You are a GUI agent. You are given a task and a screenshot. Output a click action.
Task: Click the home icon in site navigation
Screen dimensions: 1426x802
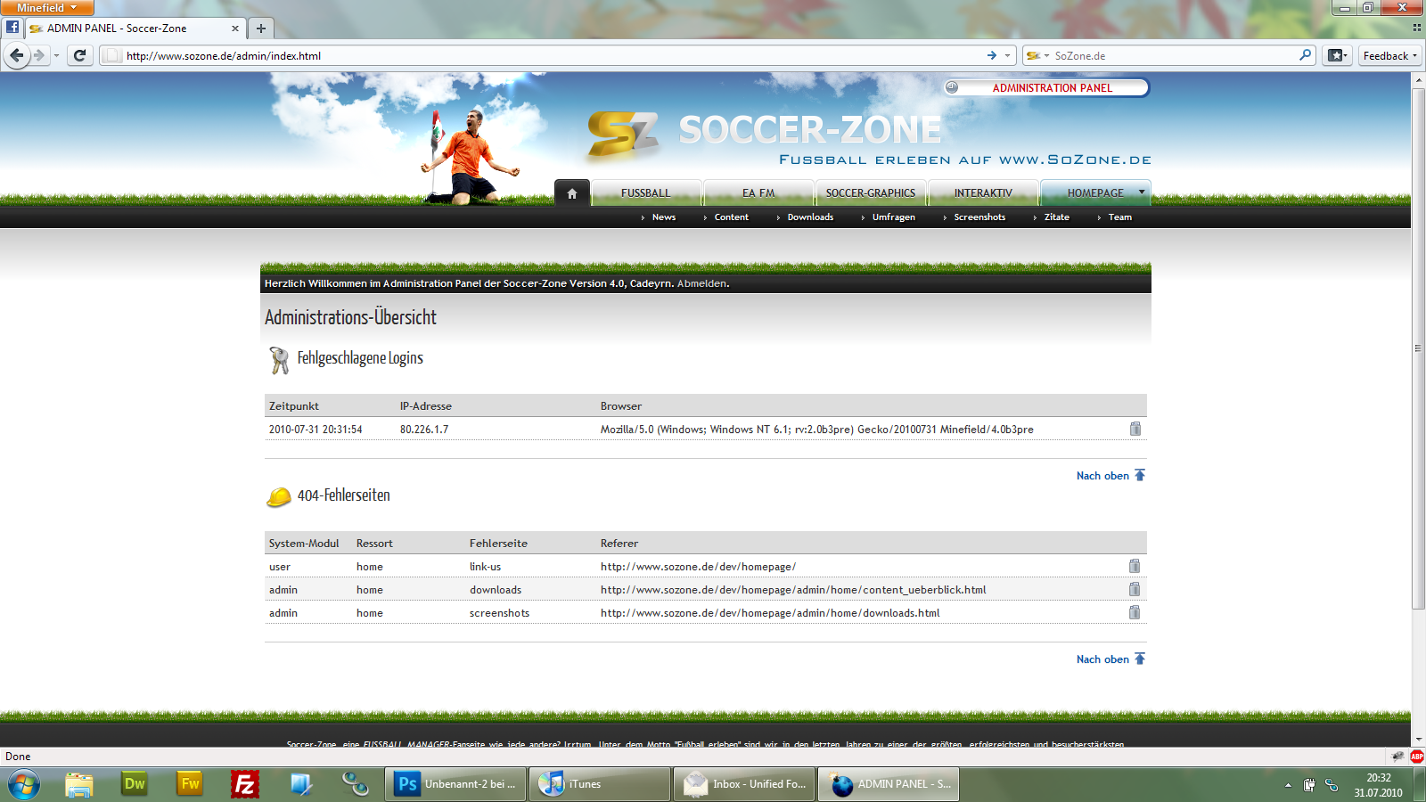point(572,193)
